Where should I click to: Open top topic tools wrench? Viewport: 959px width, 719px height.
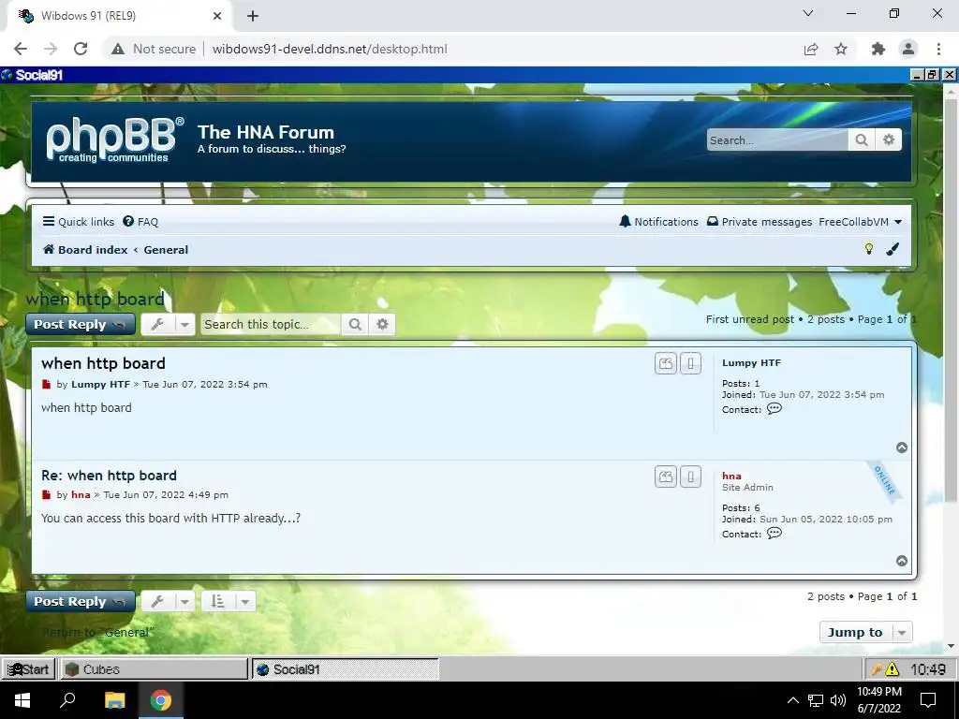tap(157, 324)
